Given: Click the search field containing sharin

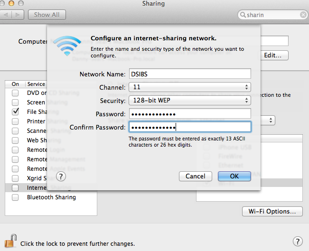Looking at the screenshot, I should tap(272, 15).
